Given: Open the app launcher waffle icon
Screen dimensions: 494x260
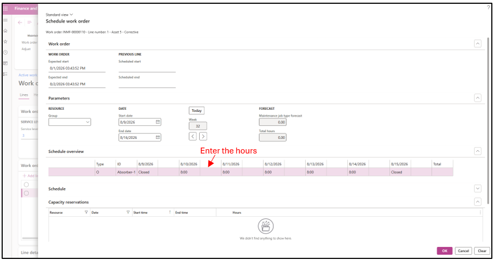Looking at the screenshot, I should click(5, 9).
